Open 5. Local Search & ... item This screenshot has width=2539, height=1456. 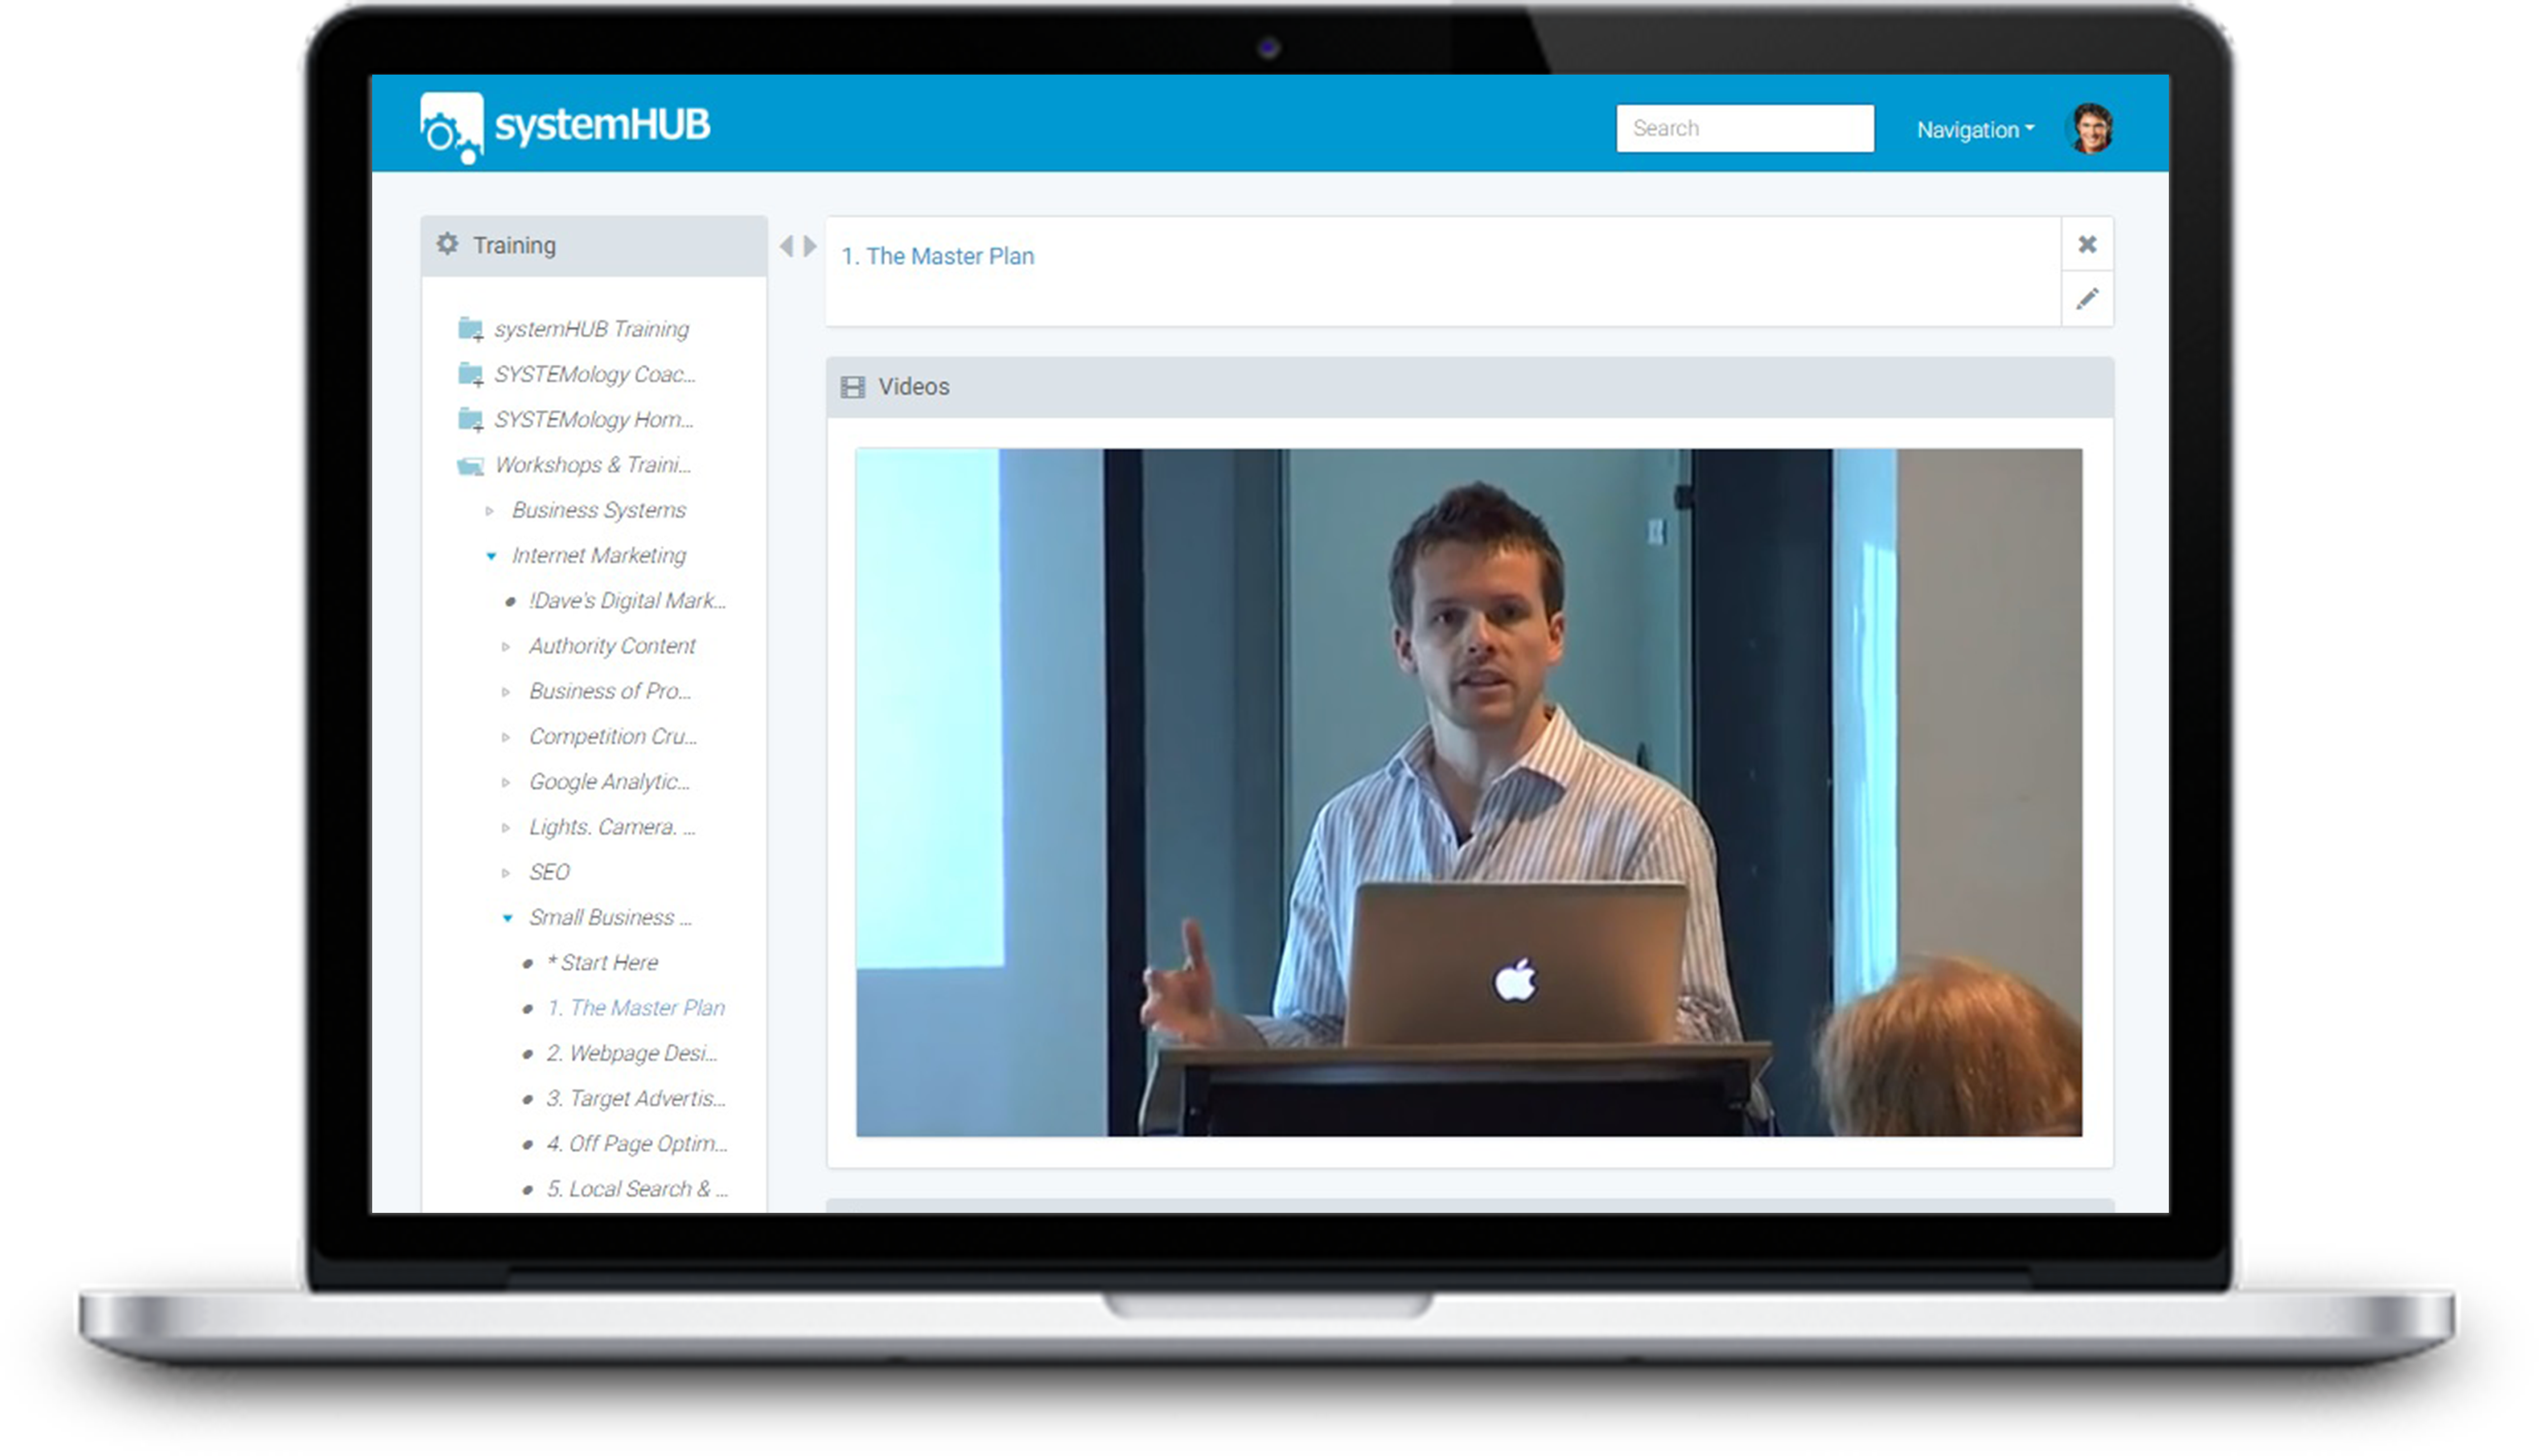[636, 1188]
